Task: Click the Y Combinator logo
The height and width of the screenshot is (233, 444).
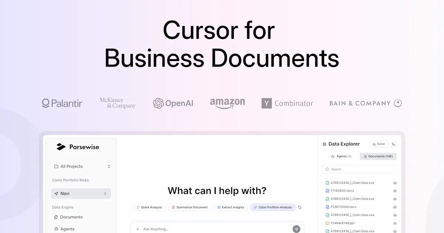Action: coord(287,103)
